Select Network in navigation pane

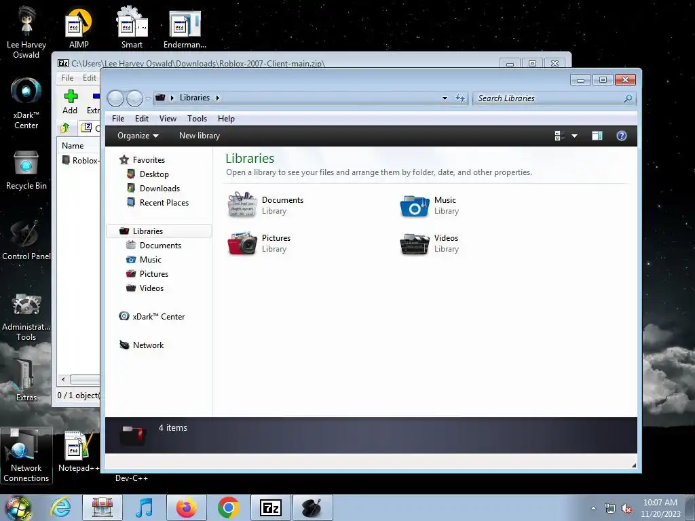(141, 345)
